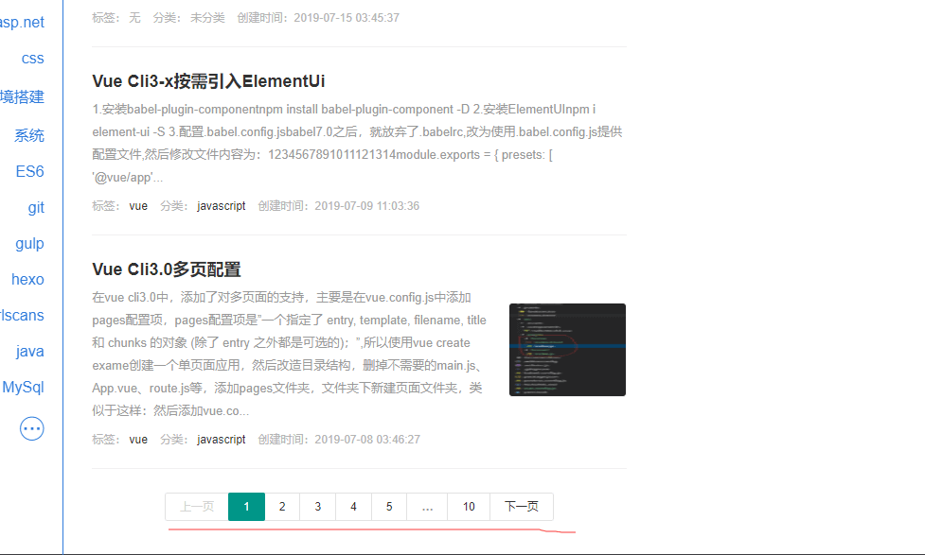This screenshot has height=555, width=925.
Task: Open the article "Vue Cli3.0多页配置"
Action: click(167, 269)
